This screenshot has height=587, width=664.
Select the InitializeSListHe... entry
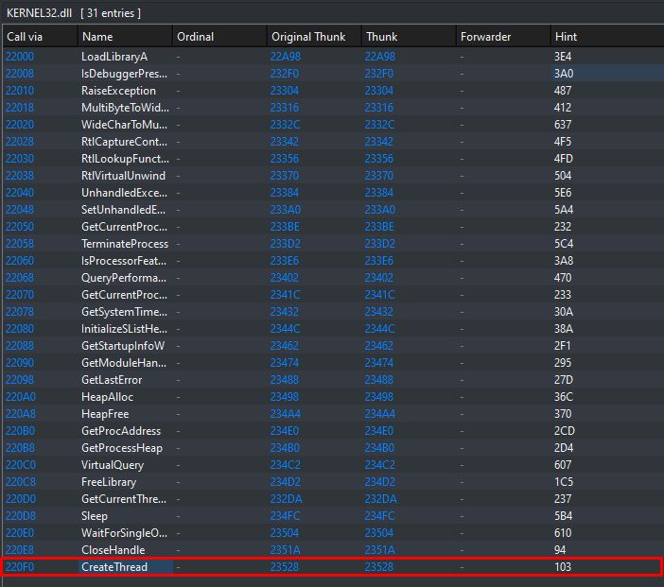tap(125, 329)
